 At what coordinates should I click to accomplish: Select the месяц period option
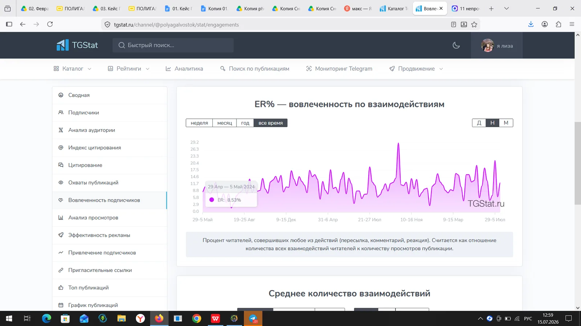pyautogui.click(x=224, y=123)
